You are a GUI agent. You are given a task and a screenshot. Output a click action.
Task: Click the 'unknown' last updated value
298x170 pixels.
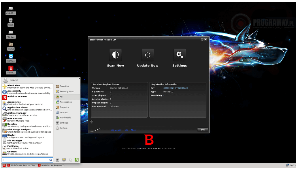(114, 106)
